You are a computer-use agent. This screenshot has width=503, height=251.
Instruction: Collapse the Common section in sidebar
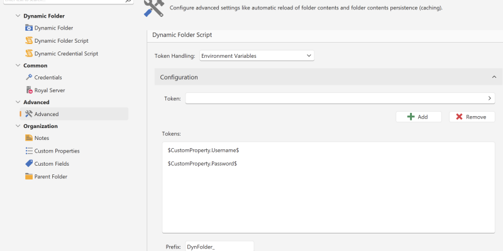click(x=17, y=65)
